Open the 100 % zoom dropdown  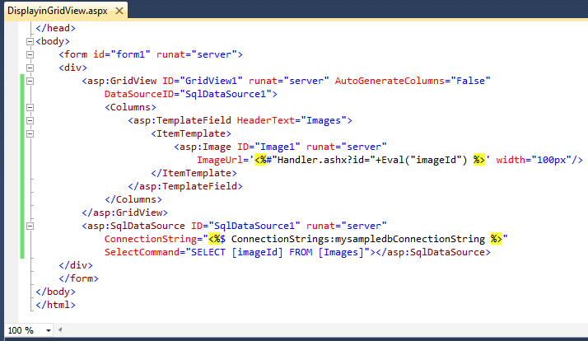tap(49, 330)
